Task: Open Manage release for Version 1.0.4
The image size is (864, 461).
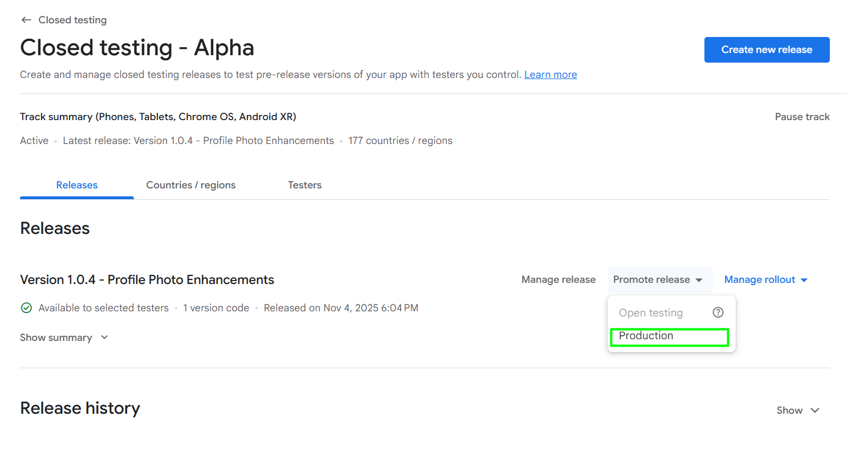Action: 558,279
